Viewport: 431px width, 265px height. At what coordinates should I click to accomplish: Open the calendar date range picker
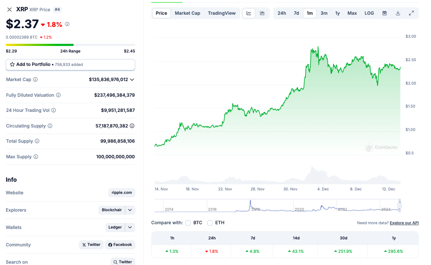pos(384,13)
